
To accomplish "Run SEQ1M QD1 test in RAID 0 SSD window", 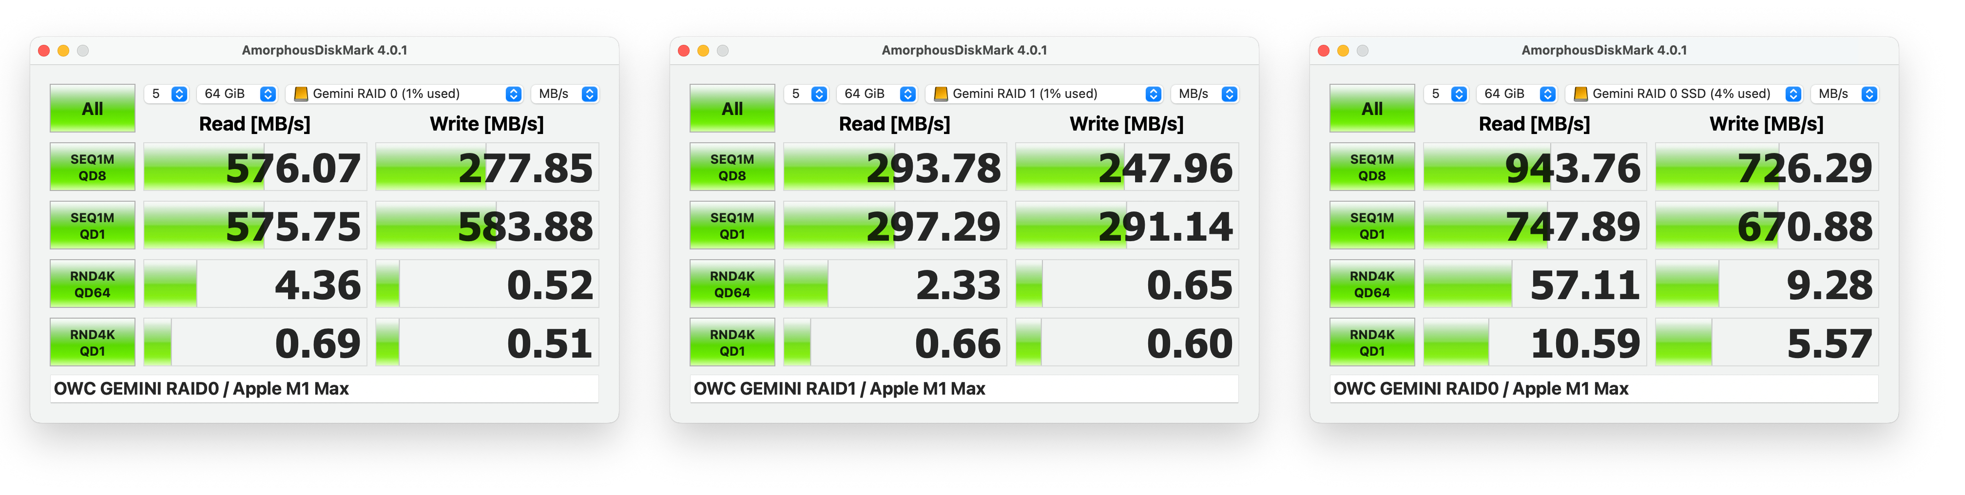I will pyautogui.click(x=1371, y=226).
